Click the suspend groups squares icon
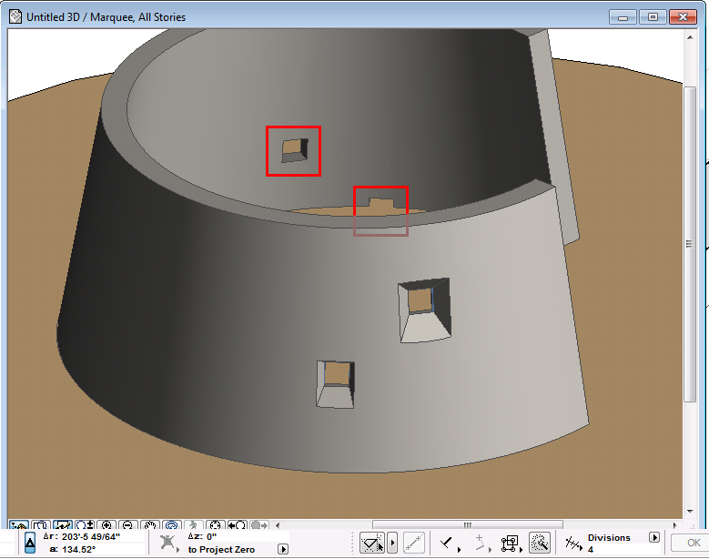The height and width of the screenshot is (559, 709). [510, 544]
